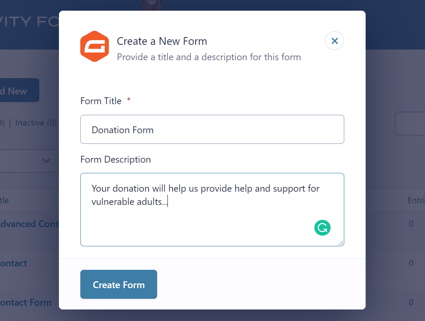Image resolution: width=425 pixels, height=321 pixels.
Task: Click the Create Form button
Action: 119,284
